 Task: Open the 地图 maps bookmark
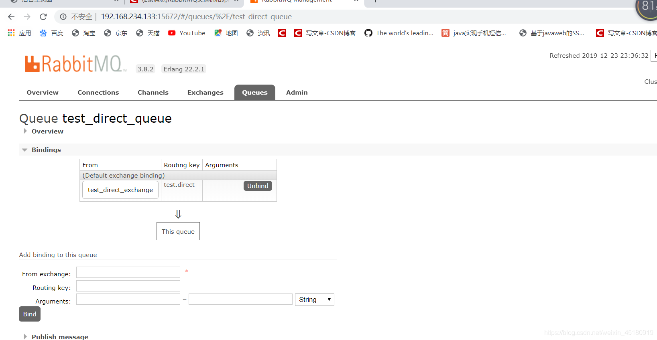[226, 33]
